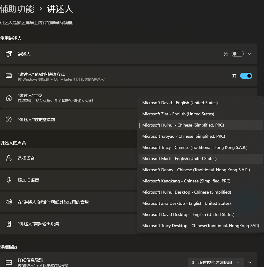Click the 详细程度 section heading

pyautogui.click(x=9, y=247)
